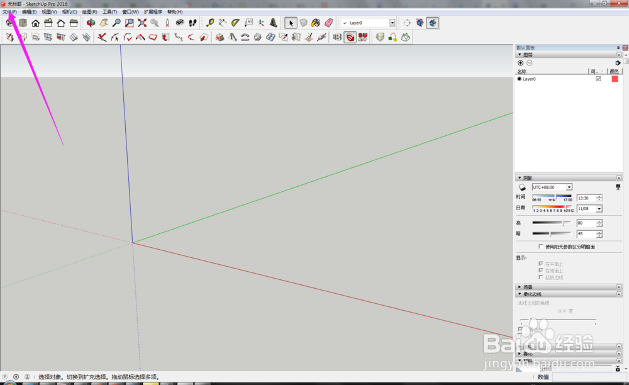
Task: Click the Make Component toolbar icon
Action: point(304,23)
